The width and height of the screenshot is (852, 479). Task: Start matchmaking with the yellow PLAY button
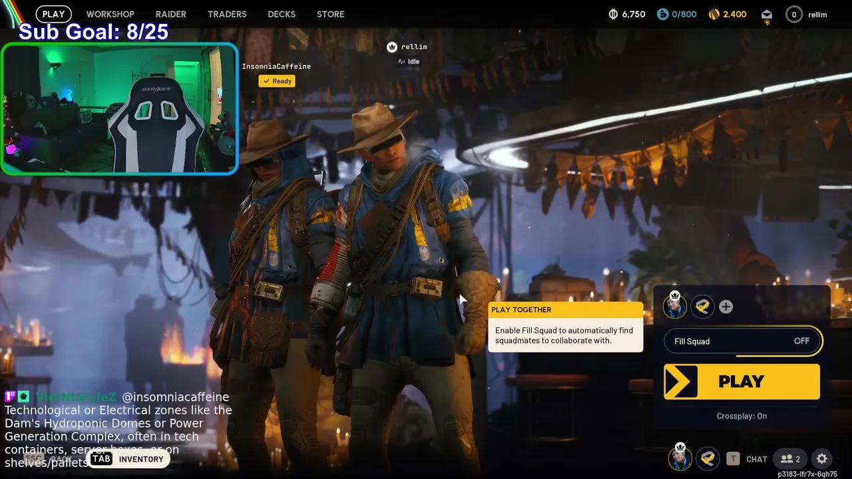[742, 381]
